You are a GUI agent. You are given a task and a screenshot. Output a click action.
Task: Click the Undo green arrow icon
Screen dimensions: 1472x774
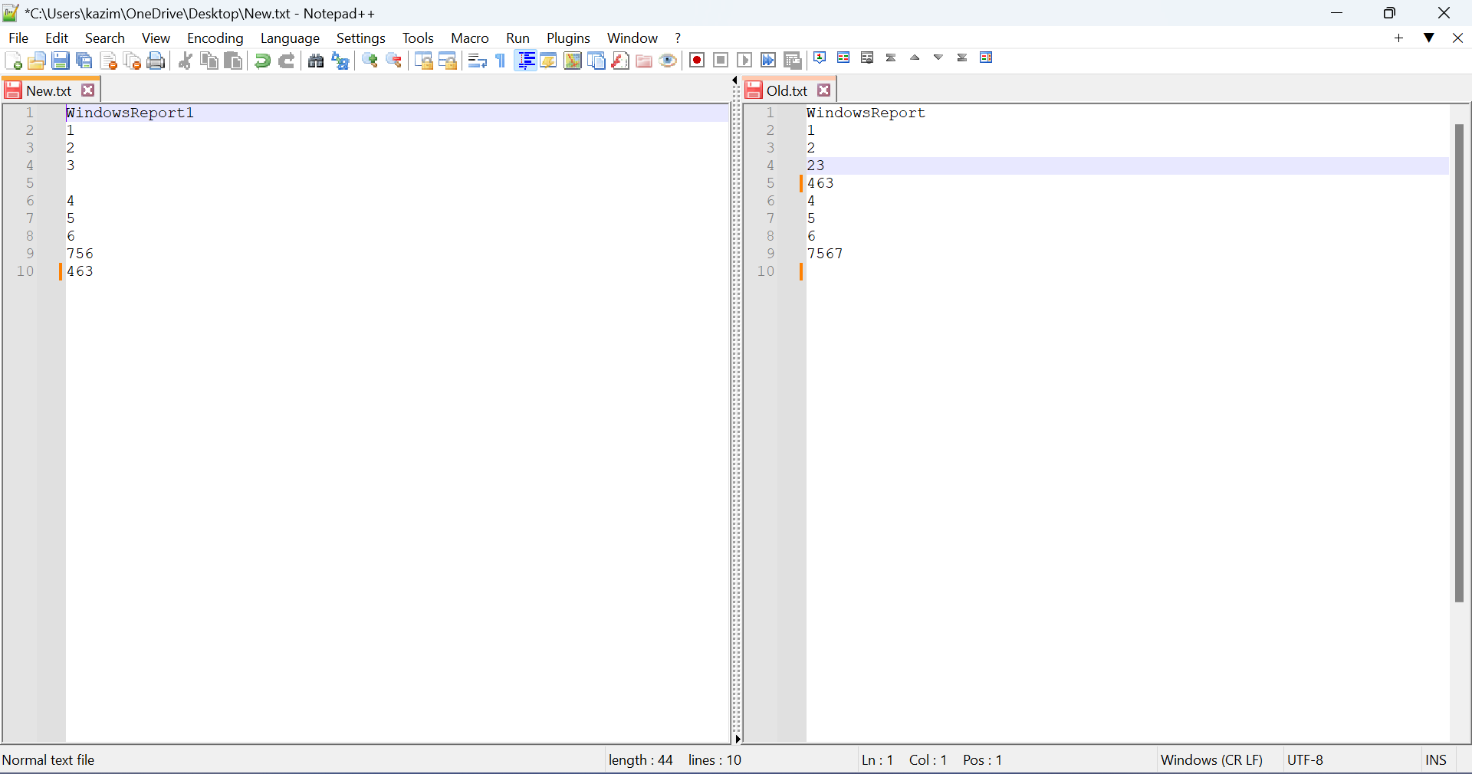[x=262, y=61]
